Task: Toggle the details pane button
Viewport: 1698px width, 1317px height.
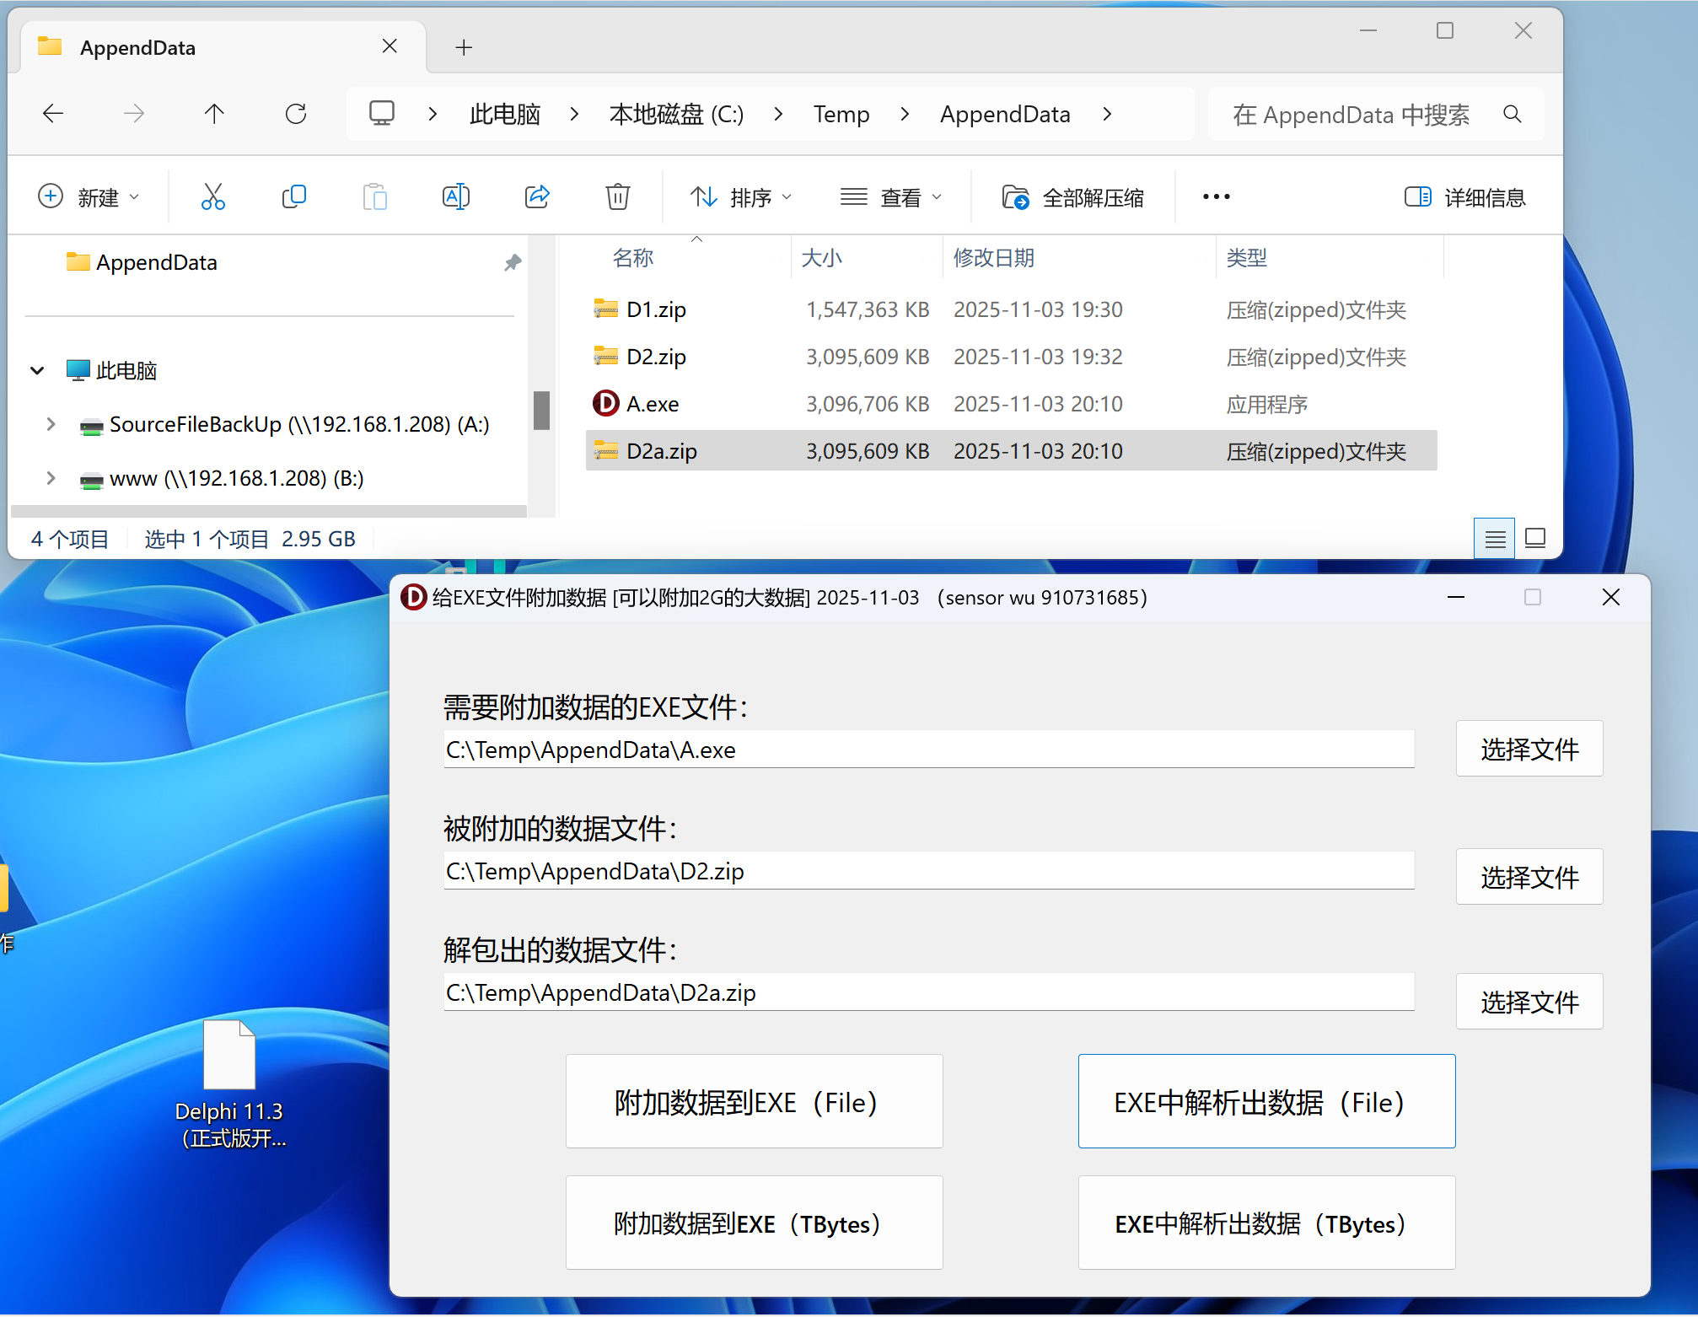Action: (1464, 197)
